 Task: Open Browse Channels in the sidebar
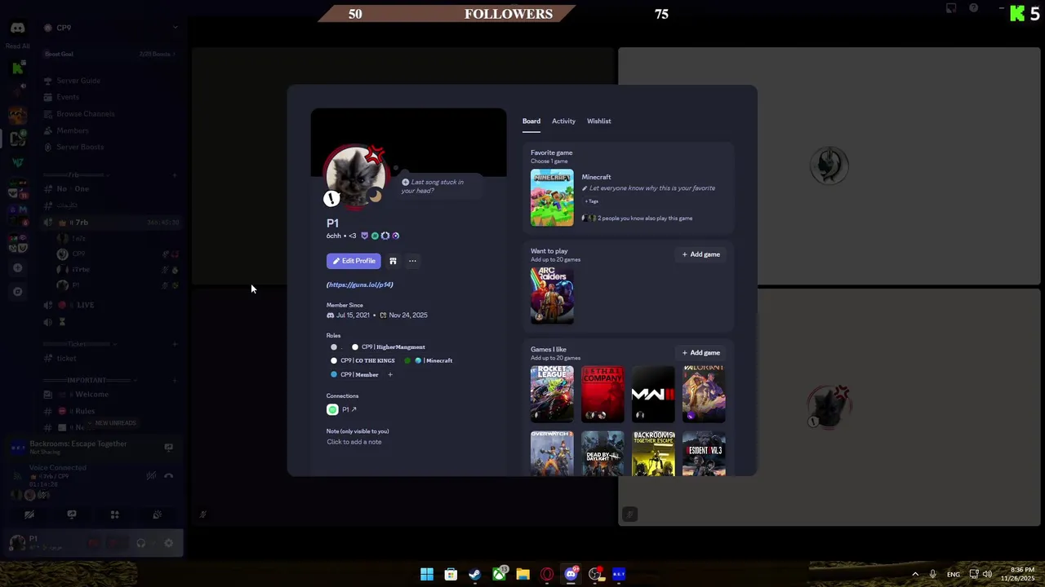[x=85, y=114]
